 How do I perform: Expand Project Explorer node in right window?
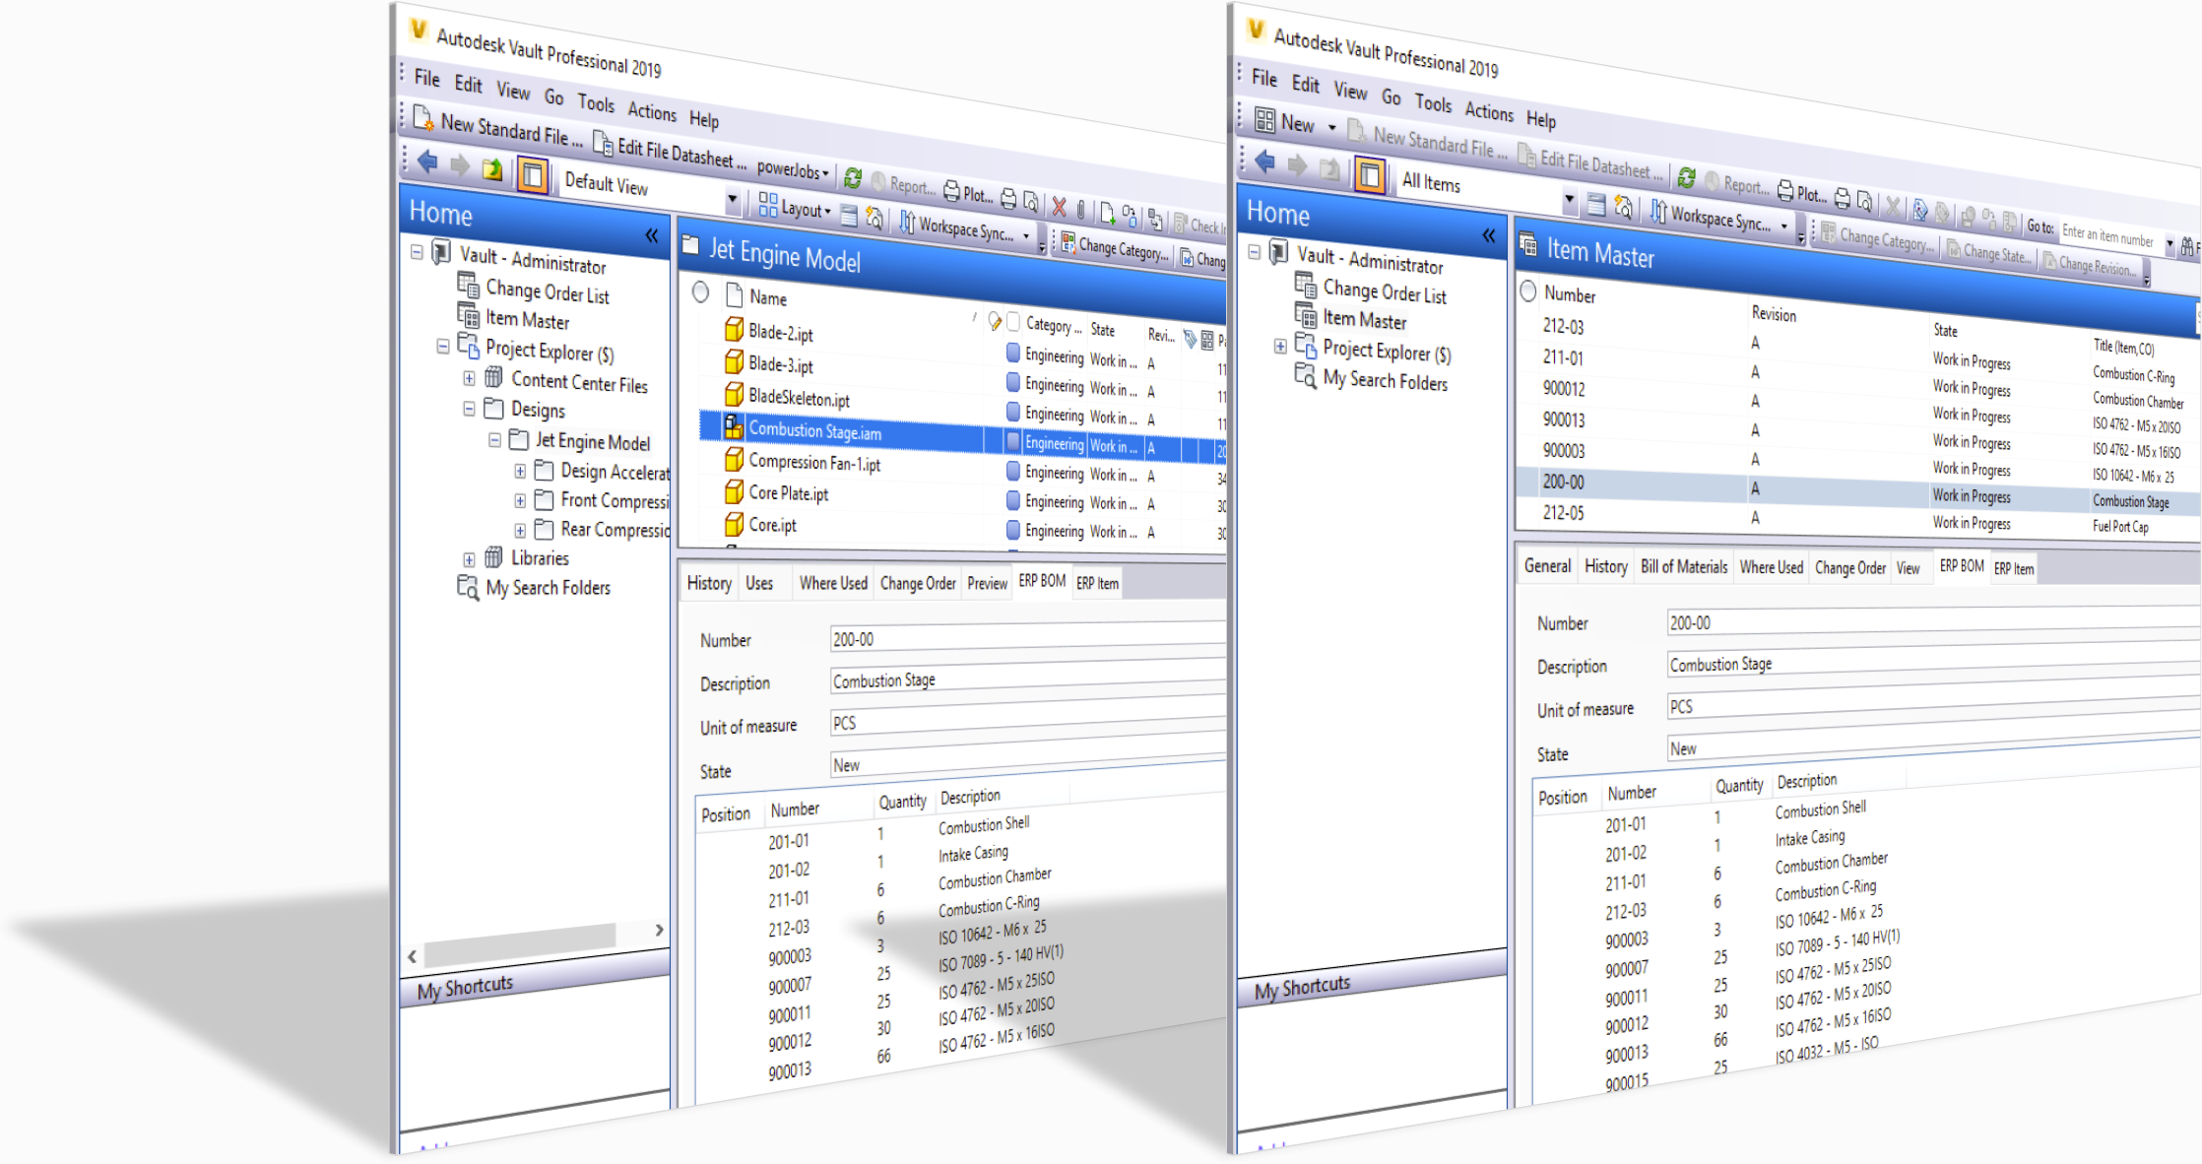[x=1279, y=346]
